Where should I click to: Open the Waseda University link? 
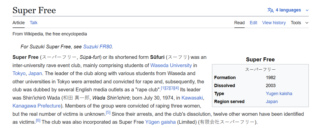[171, 65]
